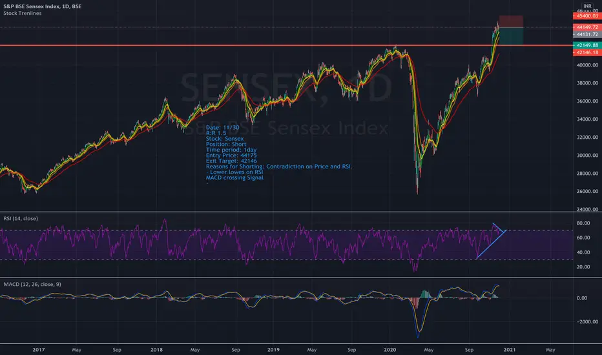This screenshot has height=355, width=602.
Task: Click the -2000.00 MACD axis label
Action: pyautogui.click(x=586, y=322)
